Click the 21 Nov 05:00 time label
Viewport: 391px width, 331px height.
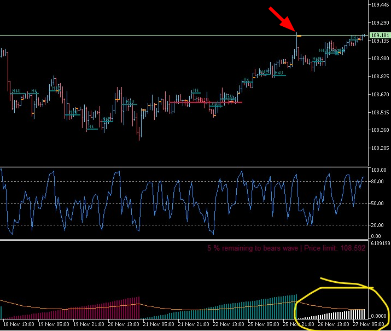click(x=158, y=324)
